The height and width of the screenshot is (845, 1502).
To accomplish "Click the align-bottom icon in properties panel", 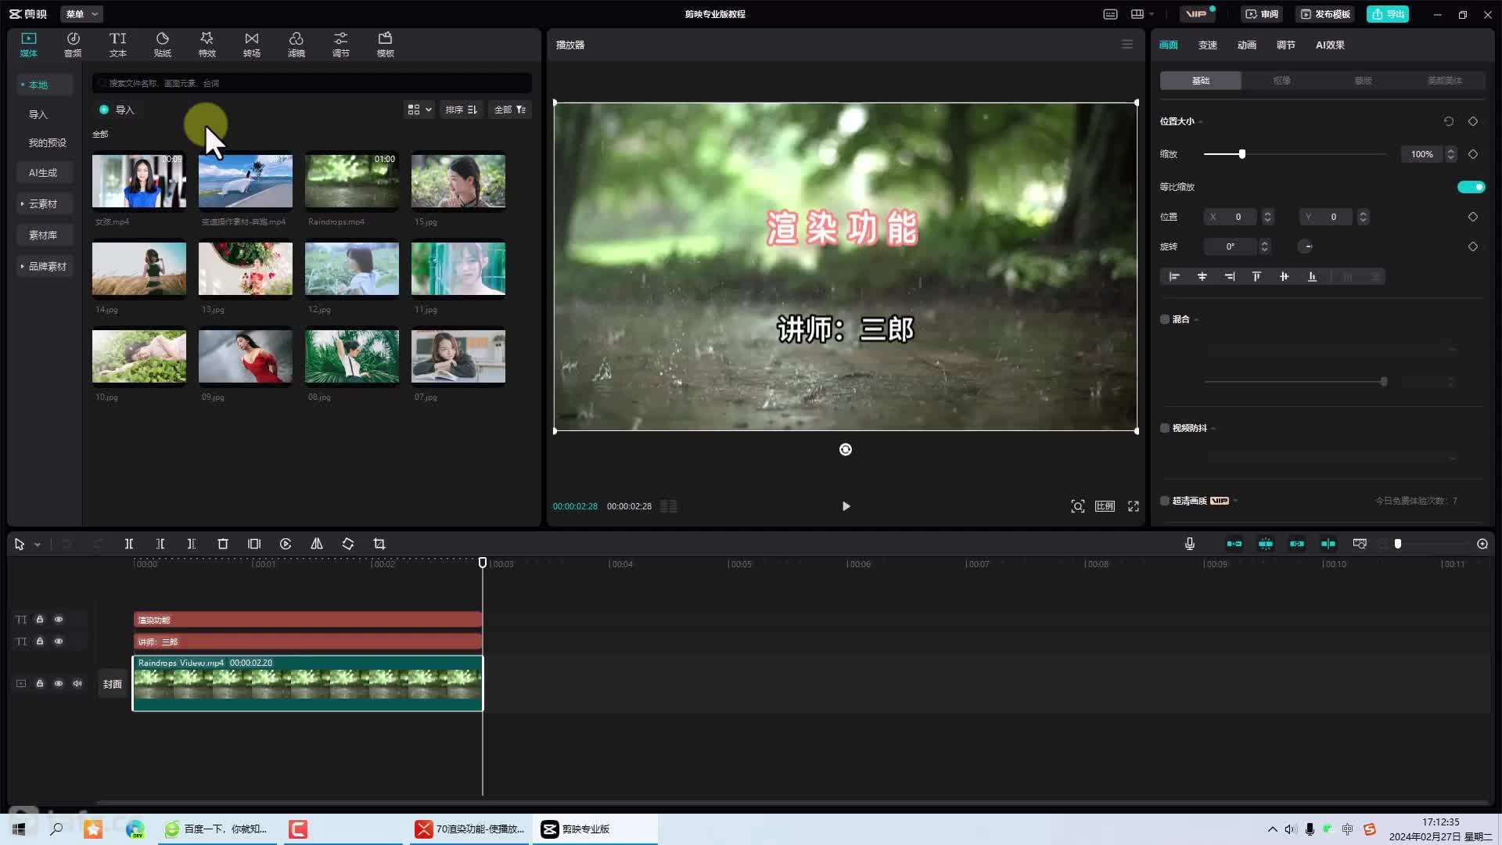I will [1312, 276].
